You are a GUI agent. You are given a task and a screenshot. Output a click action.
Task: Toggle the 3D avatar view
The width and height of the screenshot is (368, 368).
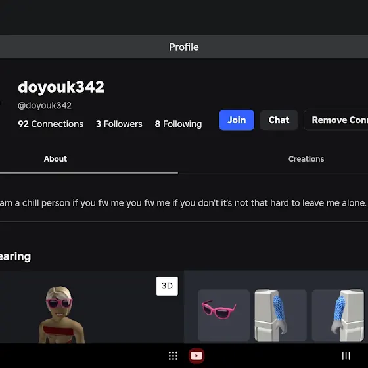[x=167, y=286]
